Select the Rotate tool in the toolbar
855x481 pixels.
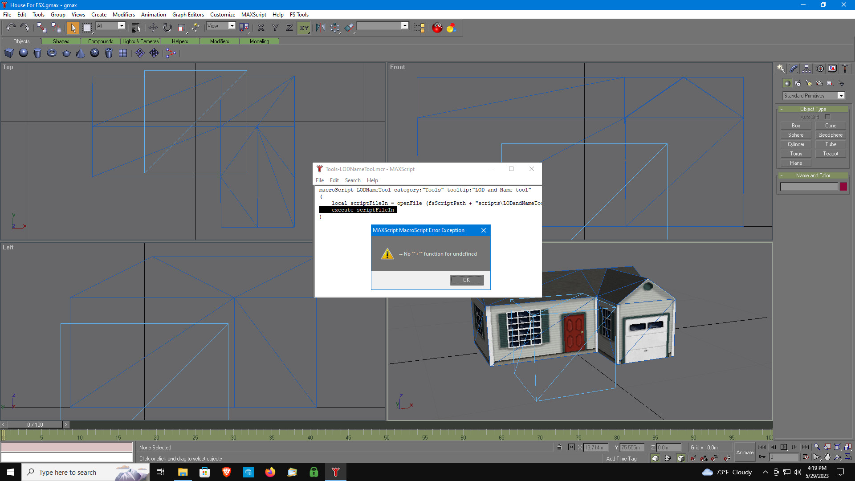(167, 28)
